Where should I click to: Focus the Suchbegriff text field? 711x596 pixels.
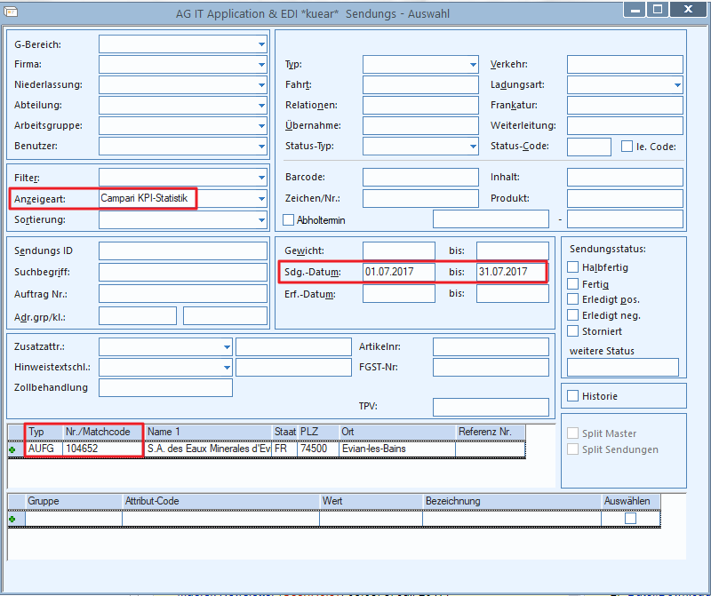(x=183, y=273)
